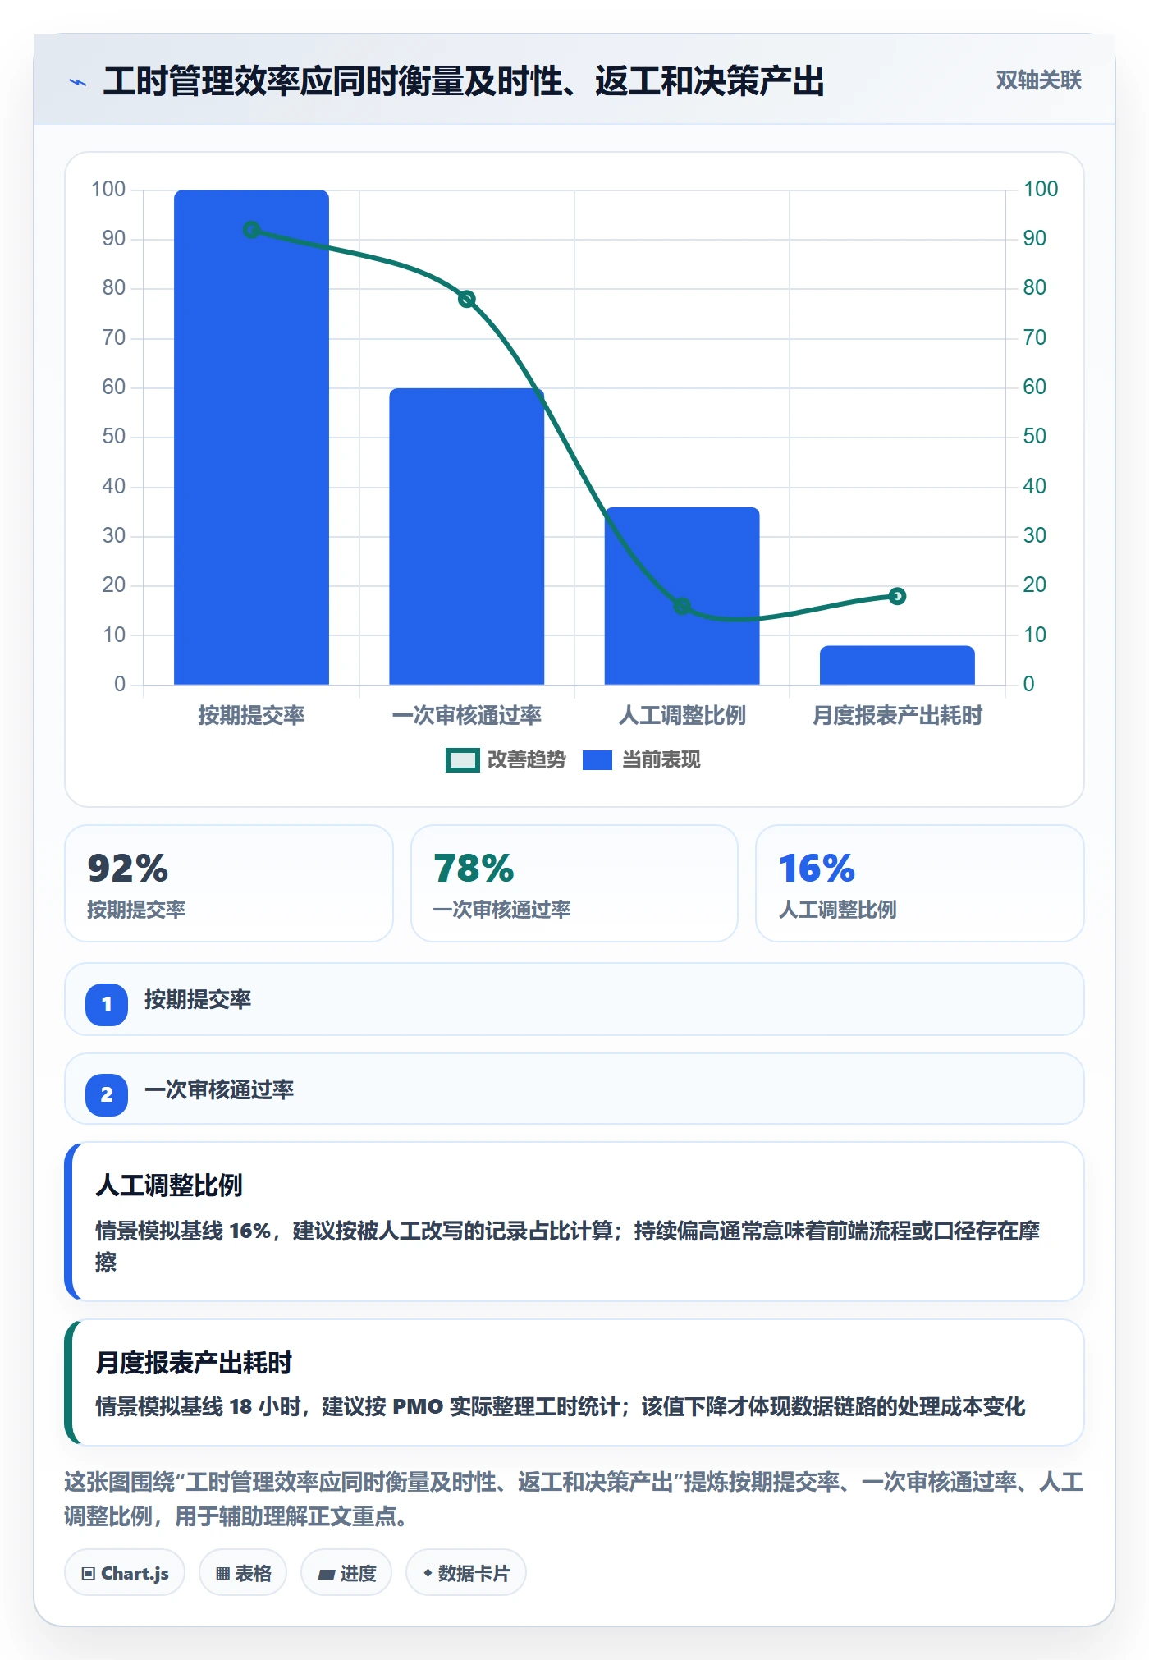Click the blue bar for 月度报表产出耗时
Image resolution: width=1149 pixels, height=1660 pixels.
coord(897,665)
